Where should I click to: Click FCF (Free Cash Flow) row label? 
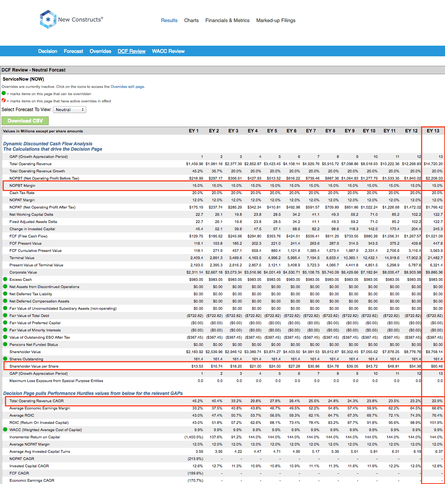pos(29,236)
